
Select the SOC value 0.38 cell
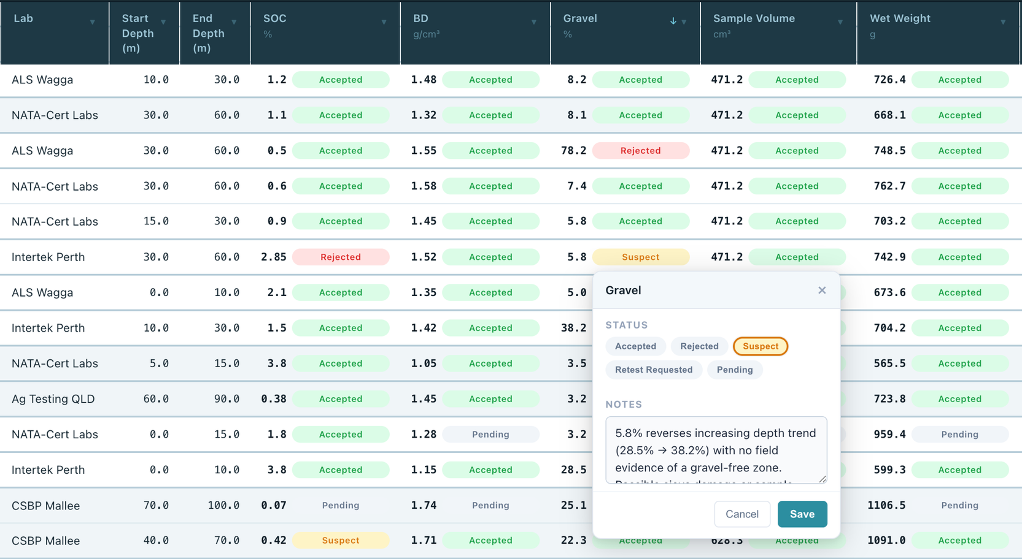pyautogui.click(x=274, y=399)
